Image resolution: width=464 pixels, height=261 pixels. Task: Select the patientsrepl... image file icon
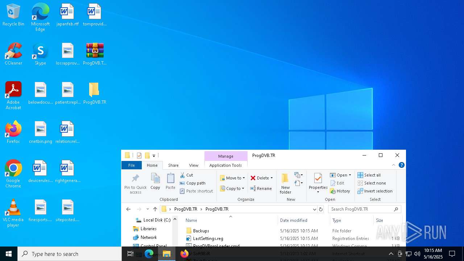pyautogui.click(x=67, y=93)
